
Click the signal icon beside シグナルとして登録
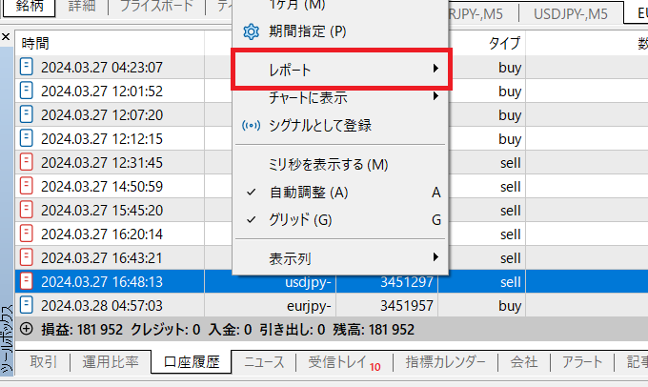point(252,125)
